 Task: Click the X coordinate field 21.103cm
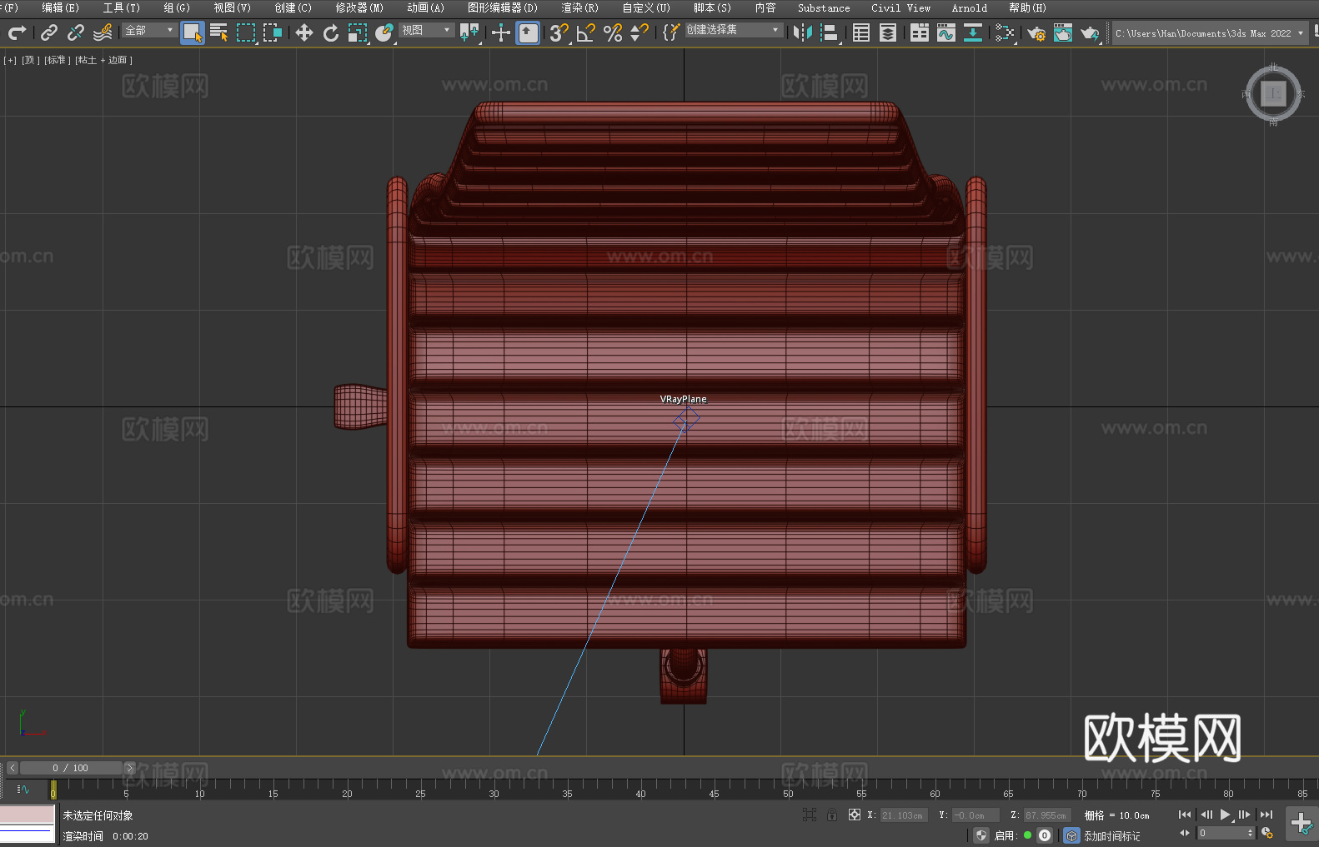(x=904, y=815)
